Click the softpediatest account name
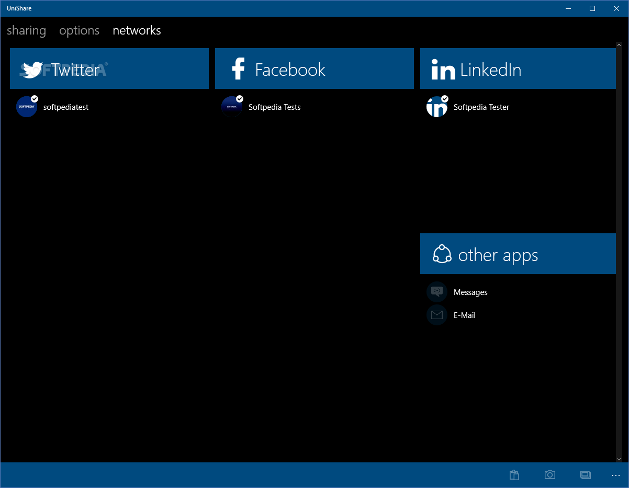The height and width of the screenshot is (488, 629). pos(66,107)
